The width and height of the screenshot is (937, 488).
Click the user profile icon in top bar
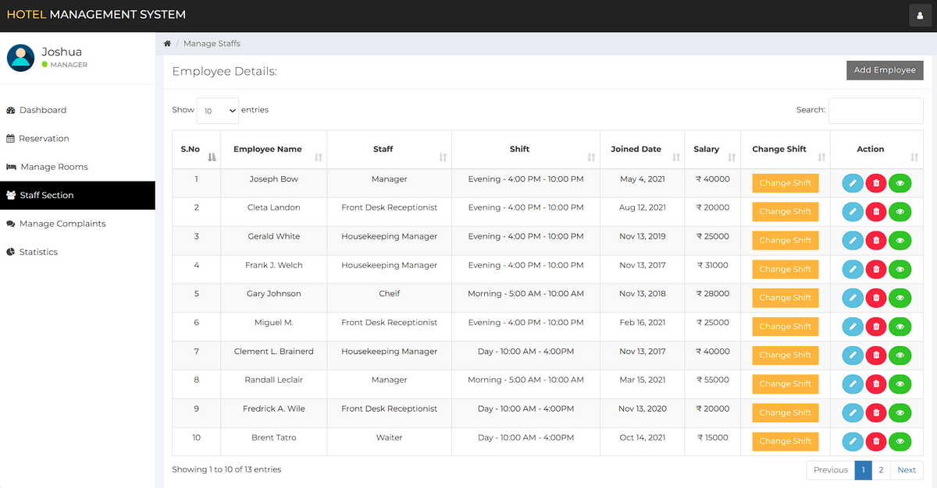tap(920, 16)
